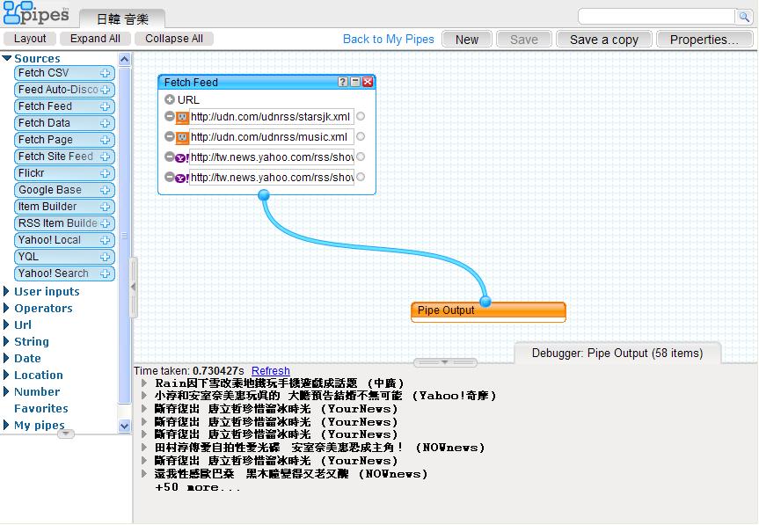The height and width of the screenshot is (525, 759).
Task: Click the wire terminal beside starsjk.xml URL
Action: [361, 116]
